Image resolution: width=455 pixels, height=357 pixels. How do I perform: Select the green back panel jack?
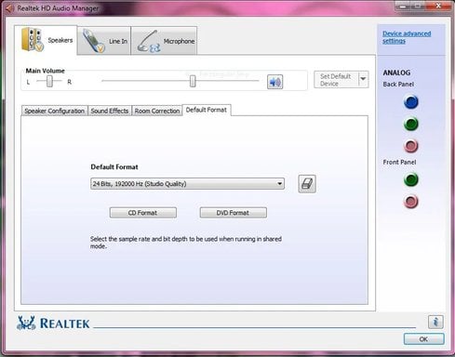coord(411,124)
